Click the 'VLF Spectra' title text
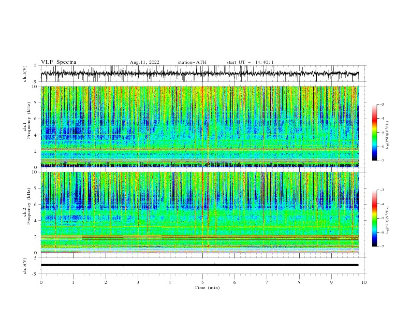The image size is (410, 317). coord(58,62)
